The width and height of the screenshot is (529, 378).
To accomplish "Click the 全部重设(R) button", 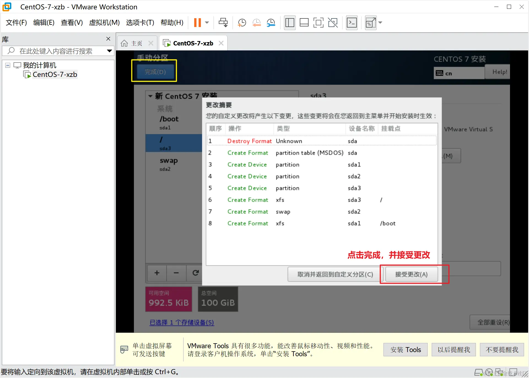I will pos(490,322).
